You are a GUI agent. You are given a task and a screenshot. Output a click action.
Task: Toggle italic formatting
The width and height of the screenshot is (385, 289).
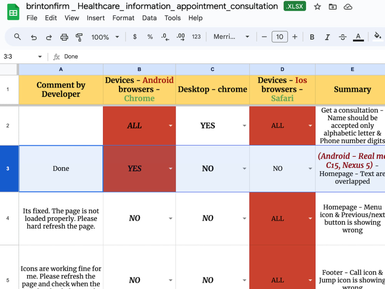pos(327,37)
